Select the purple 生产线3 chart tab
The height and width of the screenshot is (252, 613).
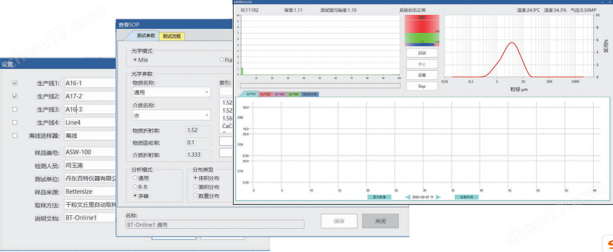tap(279, 94)
